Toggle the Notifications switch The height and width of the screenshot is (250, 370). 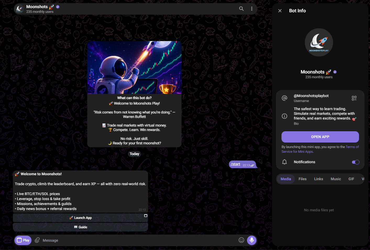click(x=355, y=162)
